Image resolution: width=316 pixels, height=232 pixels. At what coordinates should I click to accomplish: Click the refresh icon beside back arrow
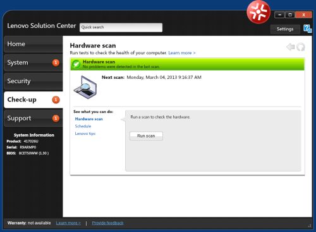[x=301, y=47]
